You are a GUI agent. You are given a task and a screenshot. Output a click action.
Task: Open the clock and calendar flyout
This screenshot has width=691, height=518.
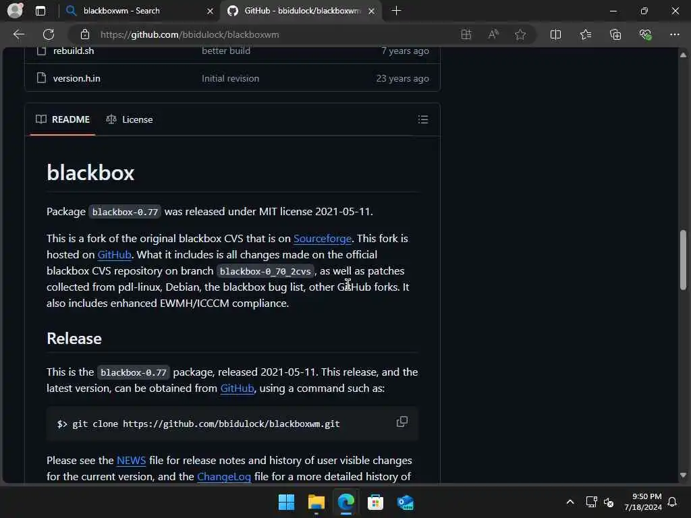click(643, 502)
